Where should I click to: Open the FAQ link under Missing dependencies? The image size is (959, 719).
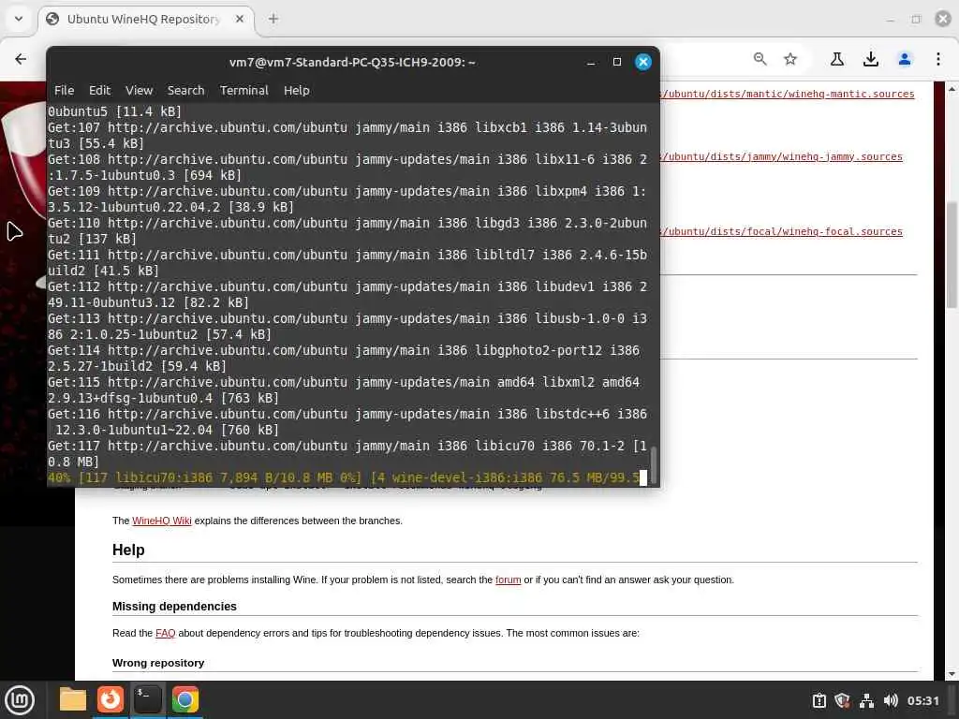point(165,633)
